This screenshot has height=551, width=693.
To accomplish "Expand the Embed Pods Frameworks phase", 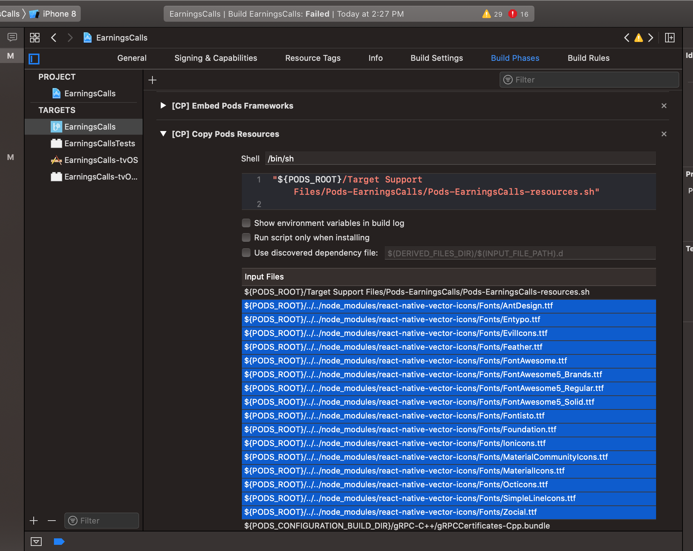I will (x=163, y=106).
